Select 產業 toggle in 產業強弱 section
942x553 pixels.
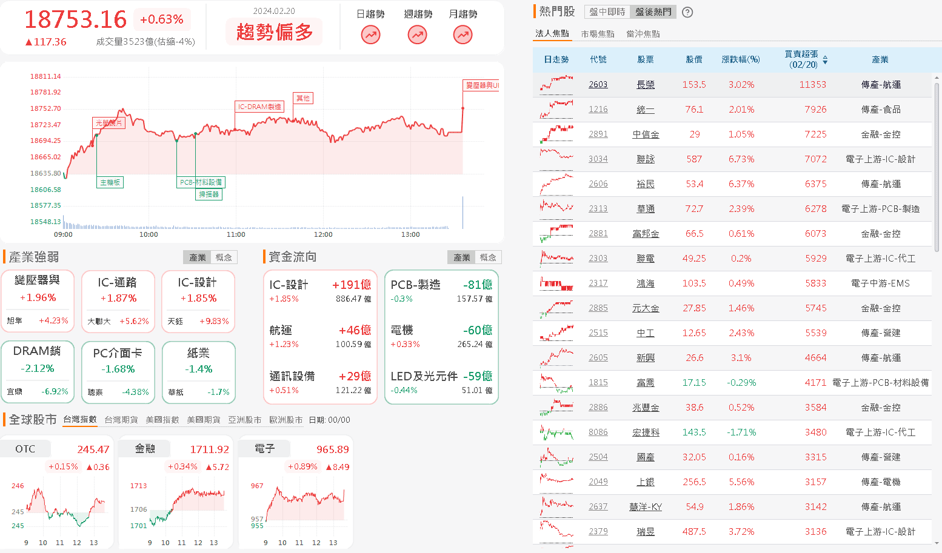pyautogui.click(x=198, y=257)
